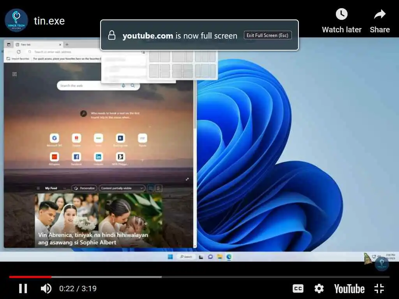This screenshot has width=399, height=299.
Task: Switch feed to grid layout view
Action: point(151,188)
